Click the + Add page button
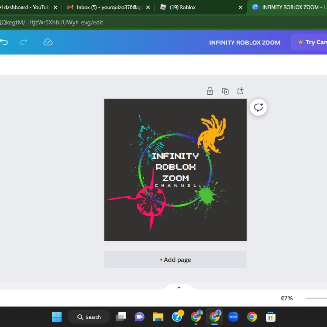The width and height of the screenshot is (327, 327). coord(175,260)
